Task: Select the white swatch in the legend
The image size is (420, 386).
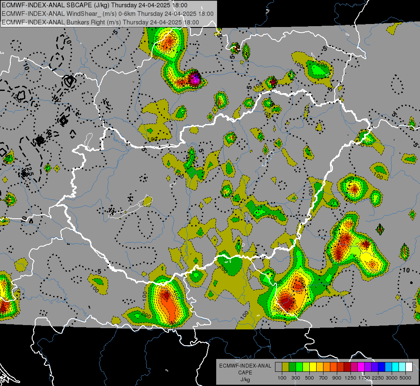Action: click(409, 367)
